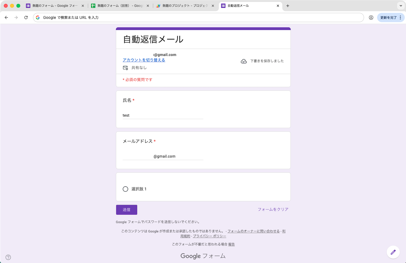Reload the page with the refresh icon
The width and height of the screenshot is (406, 263).
tap(26, 17)
